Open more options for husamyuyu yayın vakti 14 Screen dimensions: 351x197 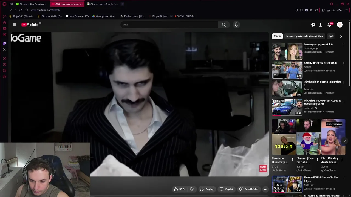click(x=344, y=45)
